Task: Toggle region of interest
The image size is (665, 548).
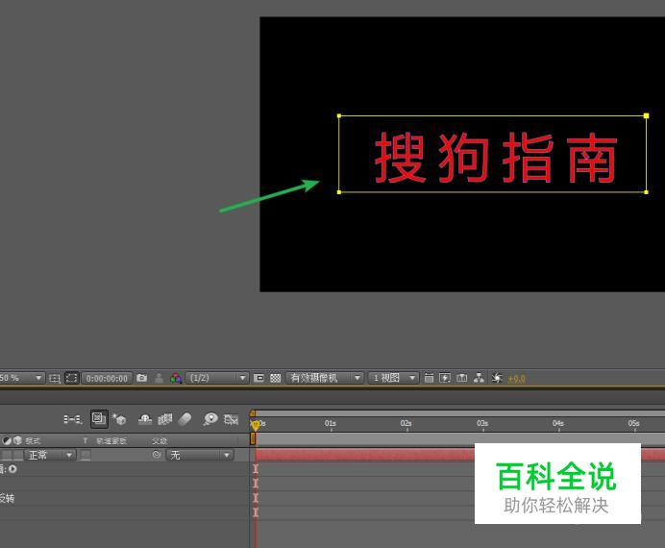Action: click(x=259, y=378)
